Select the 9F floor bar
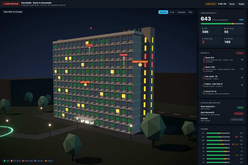 pos(218,144)
